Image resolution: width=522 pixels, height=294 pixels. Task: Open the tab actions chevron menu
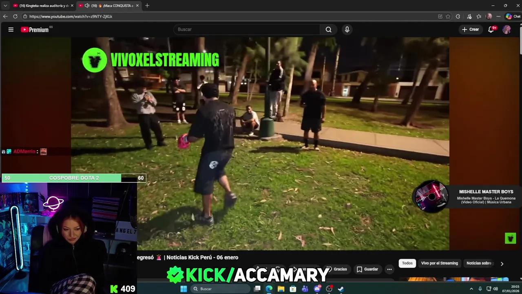(x=5, y=6)
